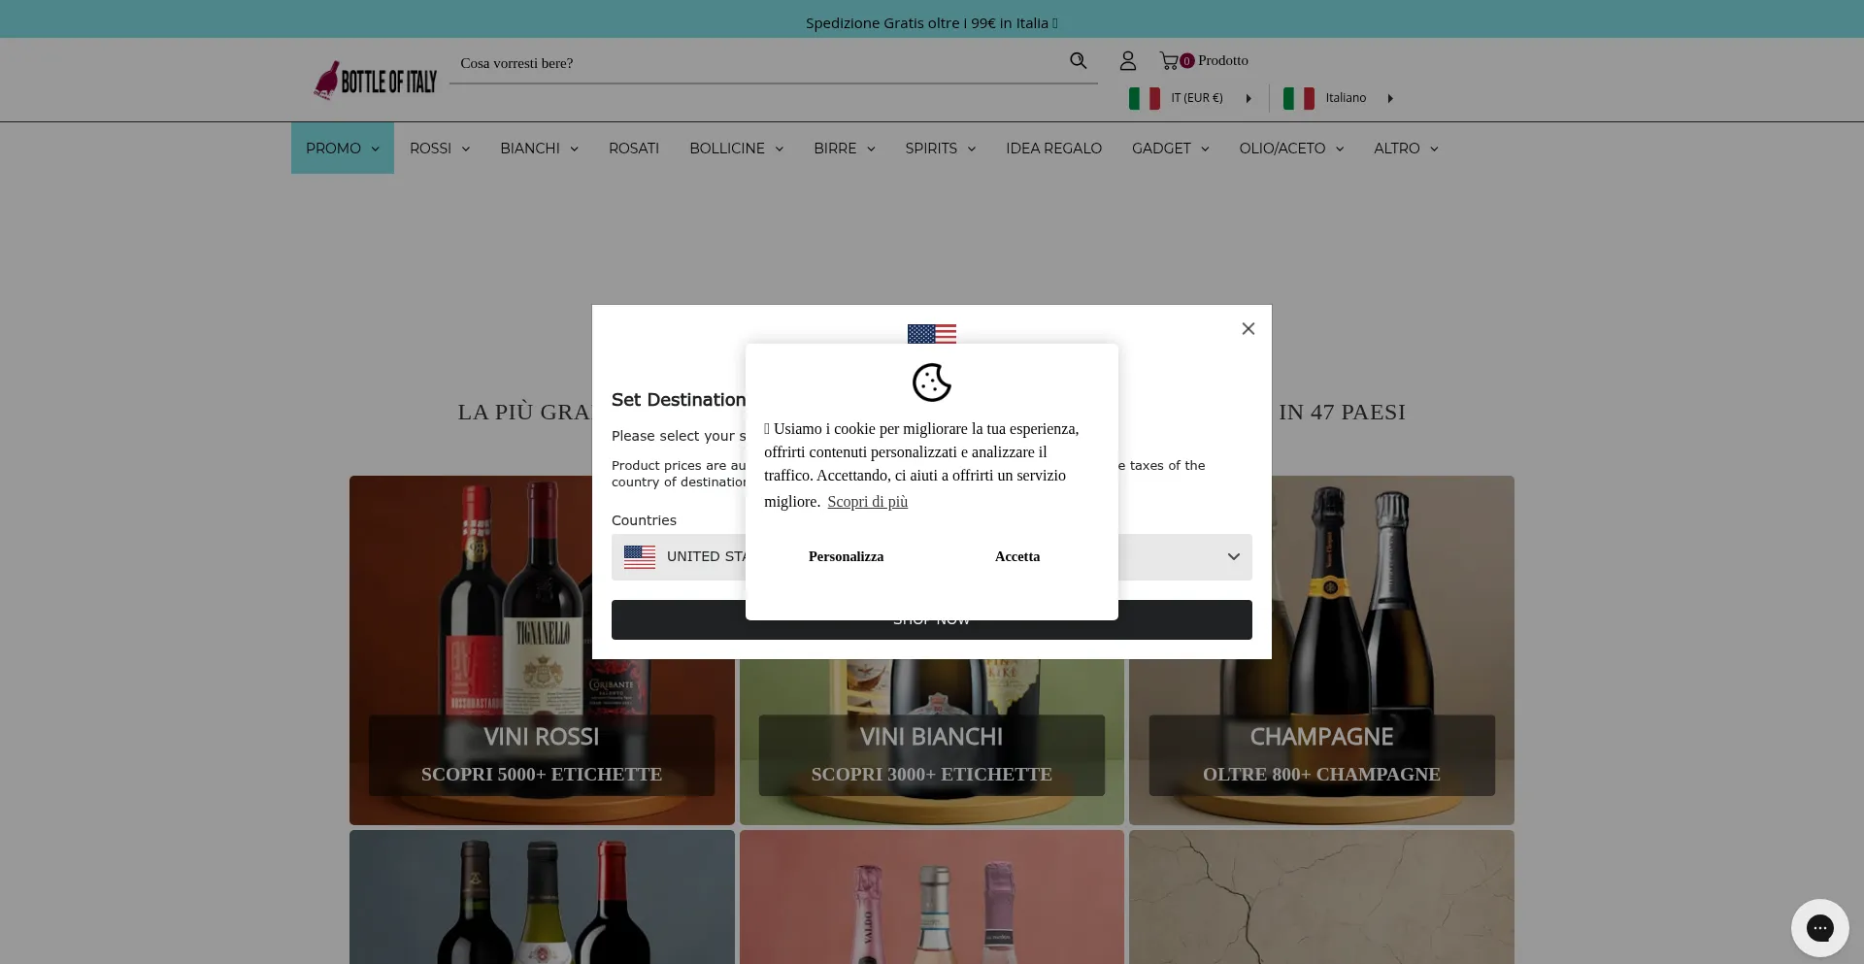Expand the PROMO menu

[343, 149]
